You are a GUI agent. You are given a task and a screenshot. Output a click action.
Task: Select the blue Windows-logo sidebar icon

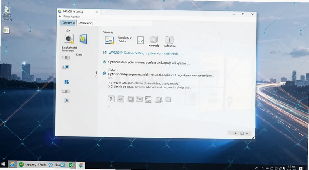pyautogui.click(x=66, y=82)
